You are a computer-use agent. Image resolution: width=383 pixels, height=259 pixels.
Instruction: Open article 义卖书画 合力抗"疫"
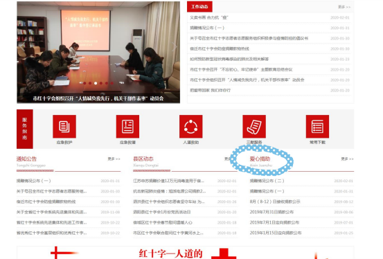209,17
